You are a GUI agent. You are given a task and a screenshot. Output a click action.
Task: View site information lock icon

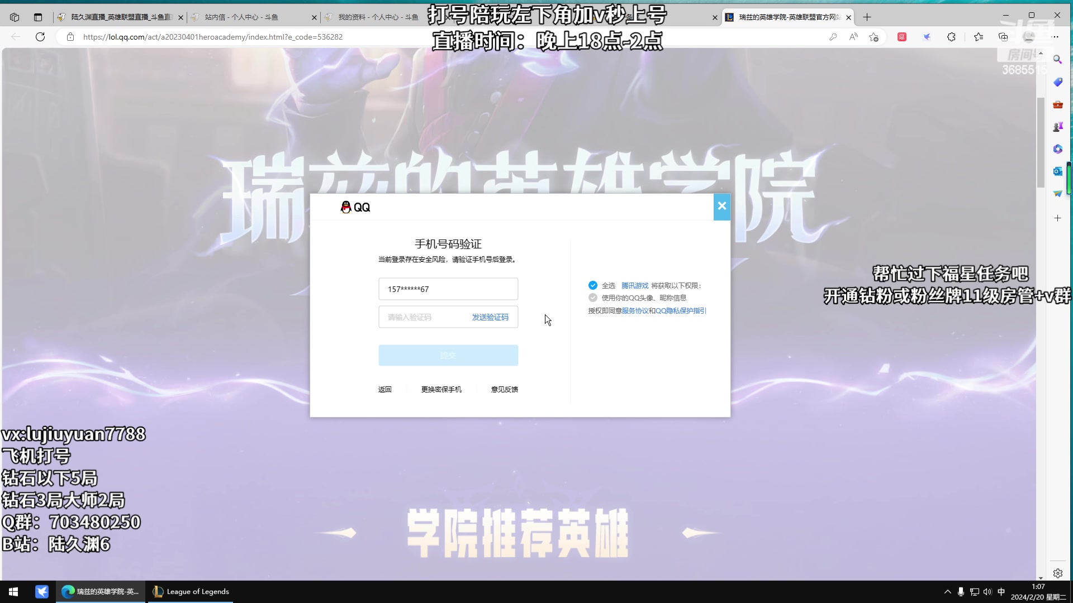[x=70, y=37]
